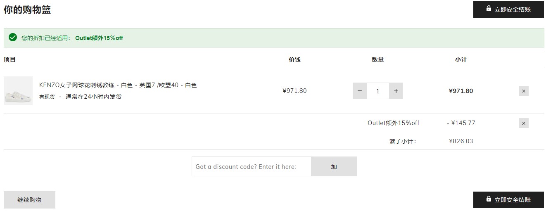
Task: Open the KENZO女子网球花刺绣教练 product link
Action: tap(118, 85)
